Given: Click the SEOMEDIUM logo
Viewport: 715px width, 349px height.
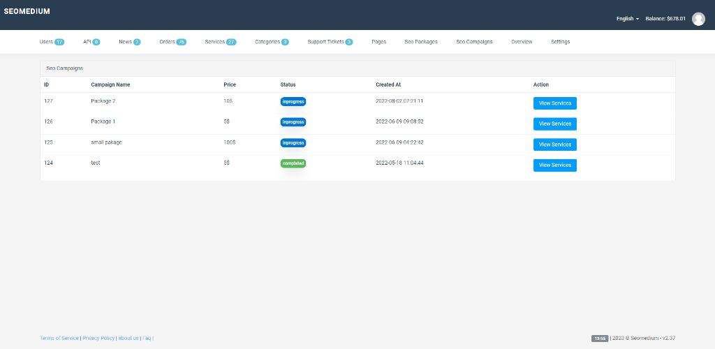Looking at the screenshot, I should (27, 11).
